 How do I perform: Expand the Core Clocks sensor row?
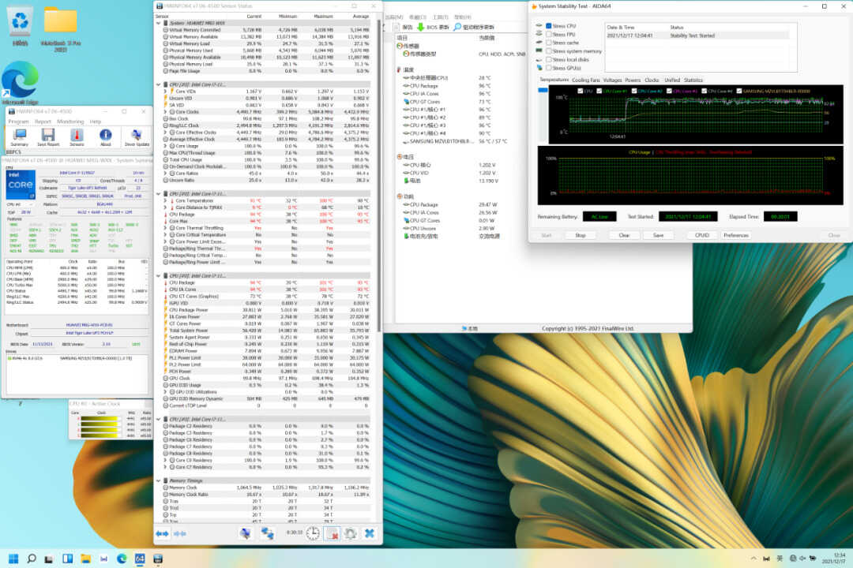coord(166,111)
